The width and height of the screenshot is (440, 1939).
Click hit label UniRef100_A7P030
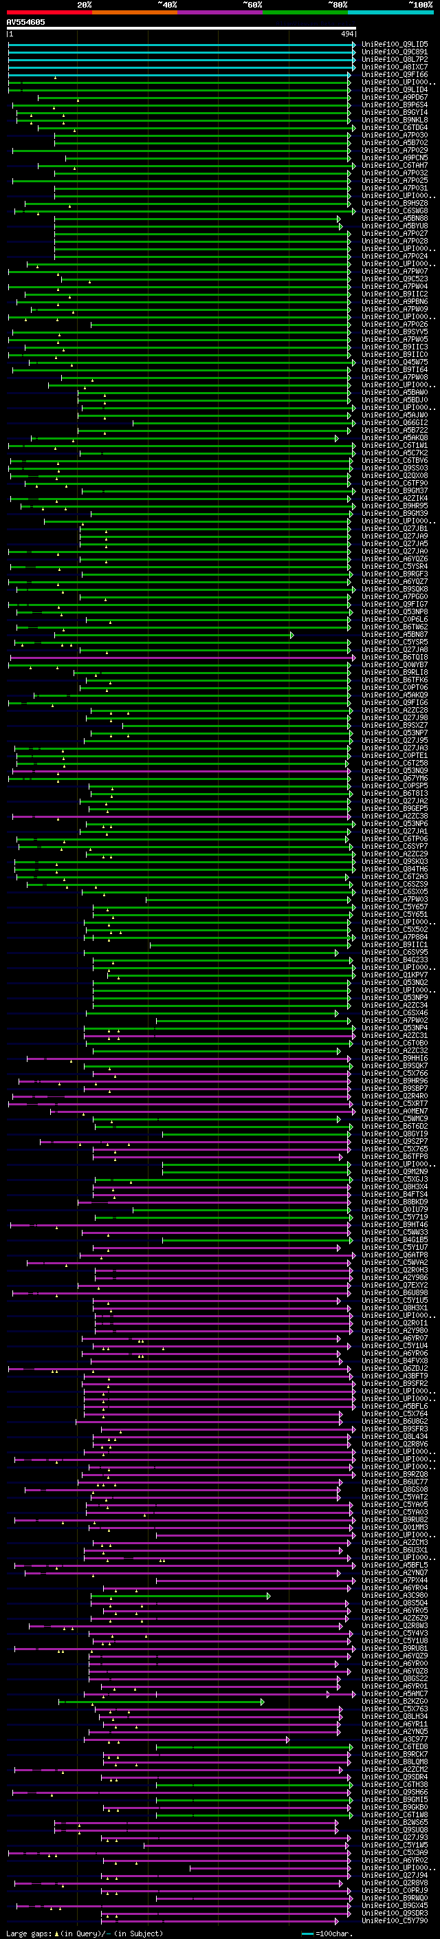click(395, 135)
